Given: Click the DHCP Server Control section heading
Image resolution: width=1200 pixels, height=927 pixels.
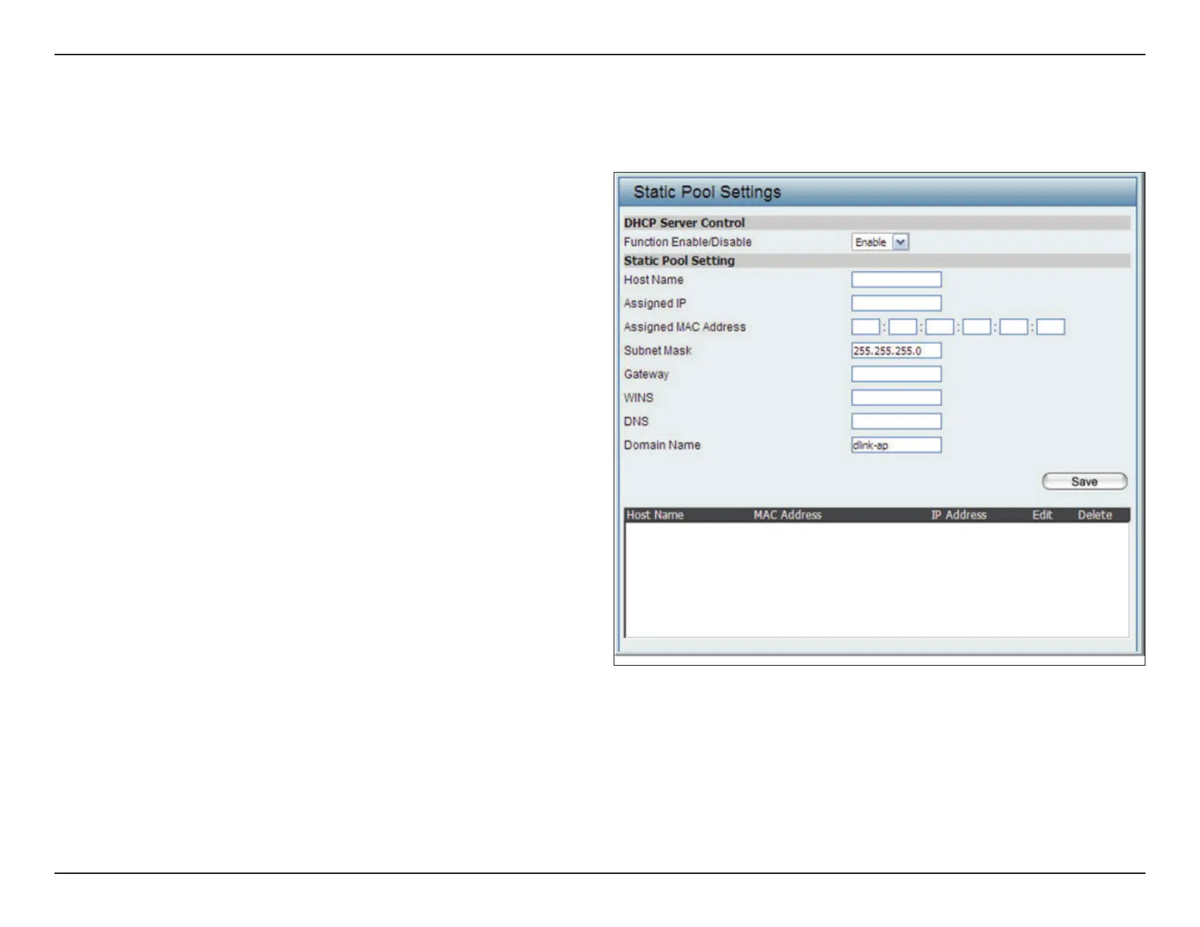Looking at the screenshot, I should click(685, 223).
